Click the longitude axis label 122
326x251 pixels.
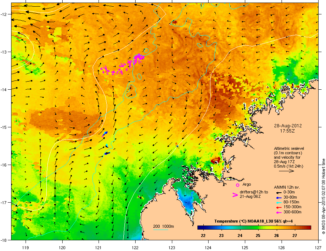click(135, 247)
